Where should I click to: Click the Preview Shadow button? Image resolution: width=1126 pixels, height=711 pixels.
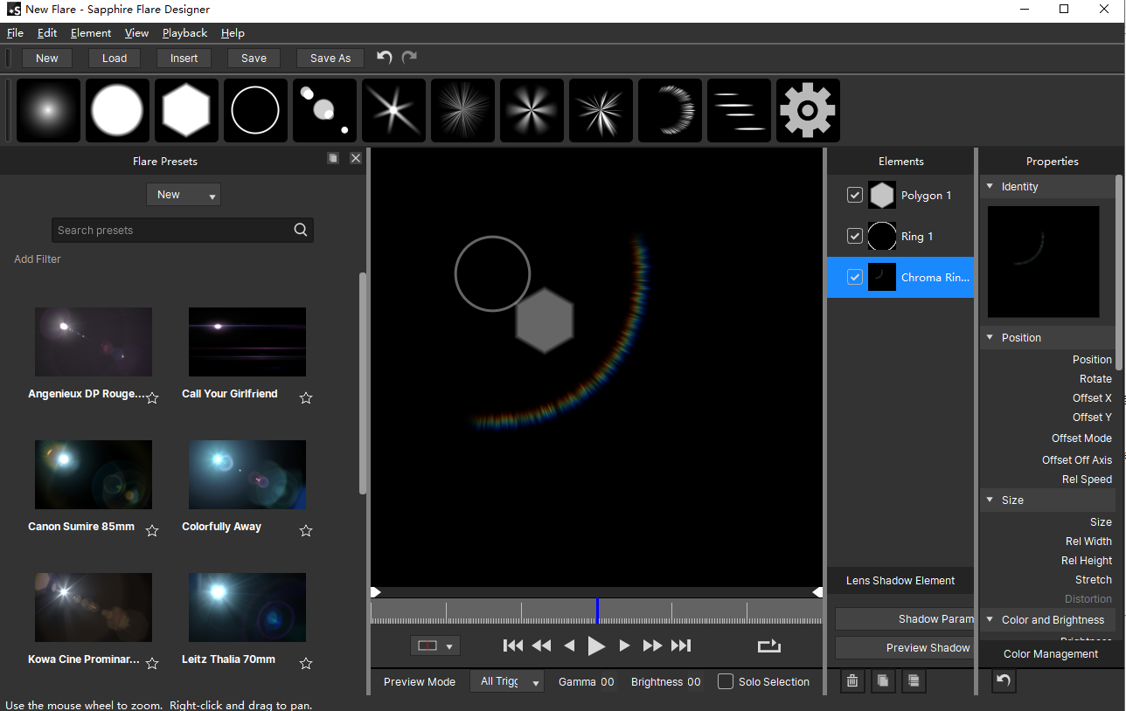tap(904, 647)
